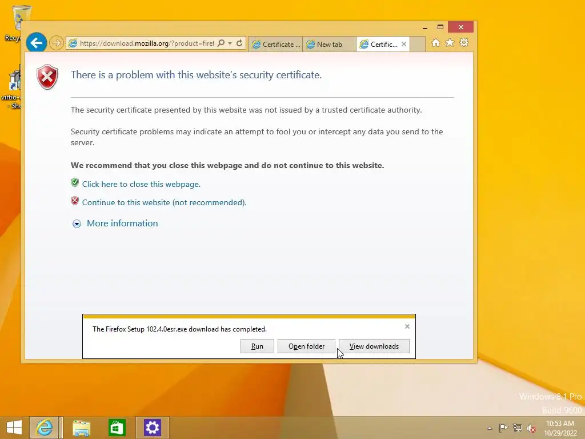Click the red shield certificate error icon

coord(47,77)
